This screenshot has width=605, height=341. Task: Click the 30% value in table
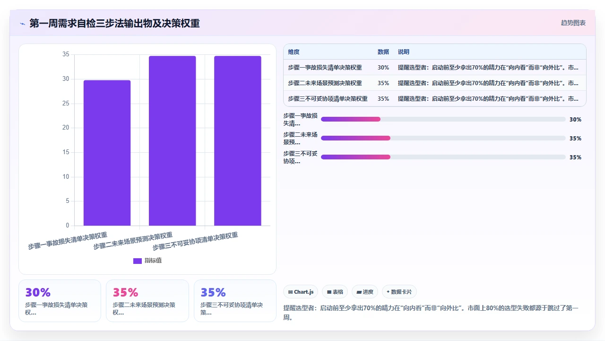tap(383, 68)
